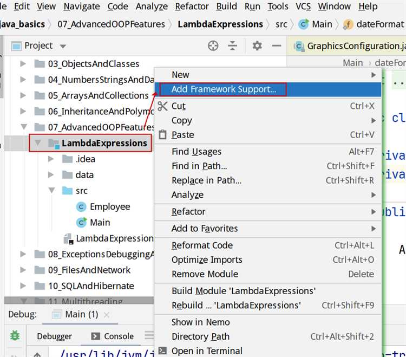The height and width of the screenshot is (357, 406).
Task: Expand the 04_NumbersStringsAndDa folder
Action: pos(23,79)
